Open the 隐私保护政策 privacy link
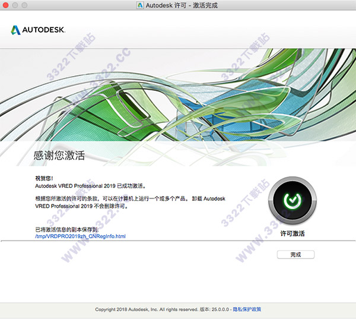Screen dimensions: 356x319 (246, 309)
